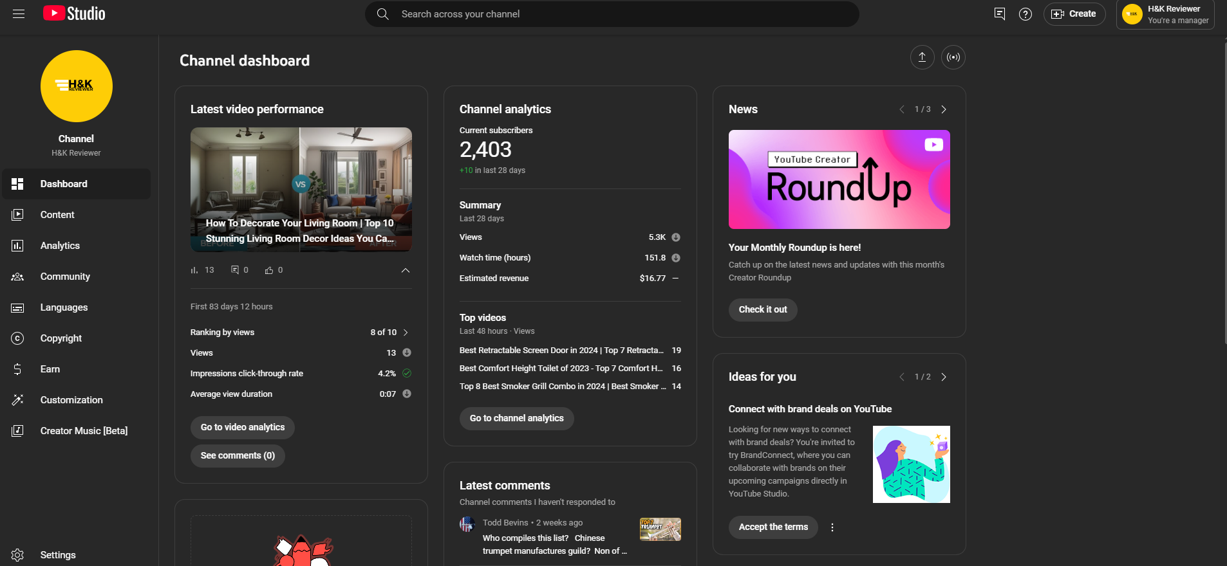Click the page vertical scrollbar

click(x=1224, y=193)
